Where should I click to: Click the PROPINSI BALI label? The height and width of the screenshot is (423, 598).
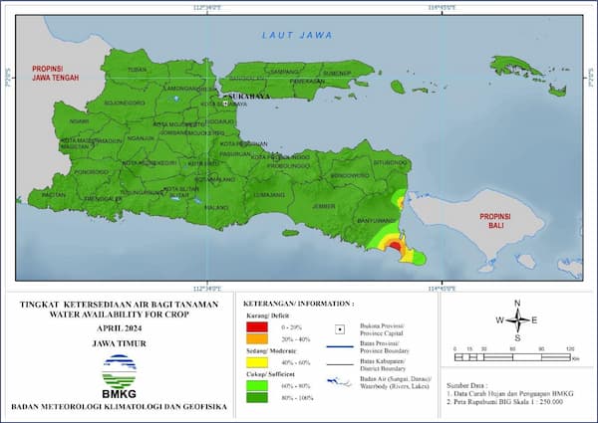[495, 221]
